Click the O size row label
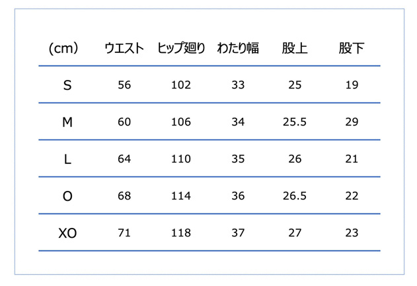417x286 pixels. [67, 196]
